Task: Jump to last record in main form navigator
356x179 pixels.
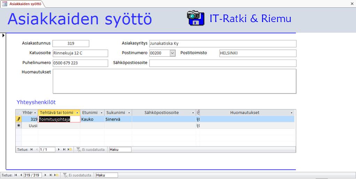Action: coord(50,175)
